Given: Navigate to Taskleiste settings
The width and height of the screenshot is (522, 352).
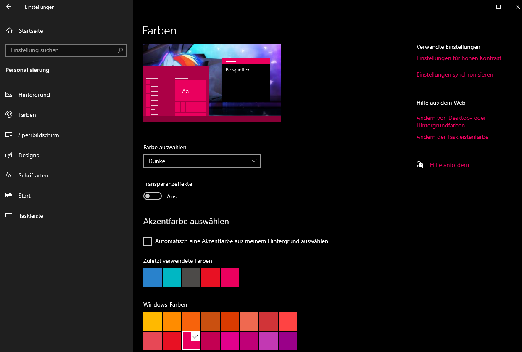Looking at the screenshot, I should tap(66, 216).
